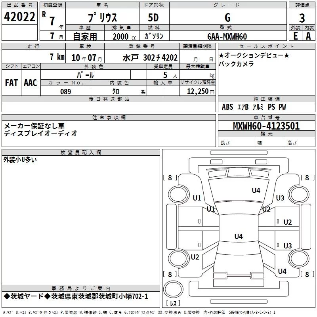Click the lot number 42022
The height and width of the screenshot is (317, 317).
19,17
